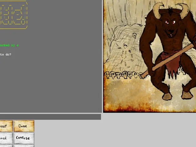Click the green 'acked by a' message
Image resolution: width=196 pixels, height=147 pixels.
pos(9,45)
